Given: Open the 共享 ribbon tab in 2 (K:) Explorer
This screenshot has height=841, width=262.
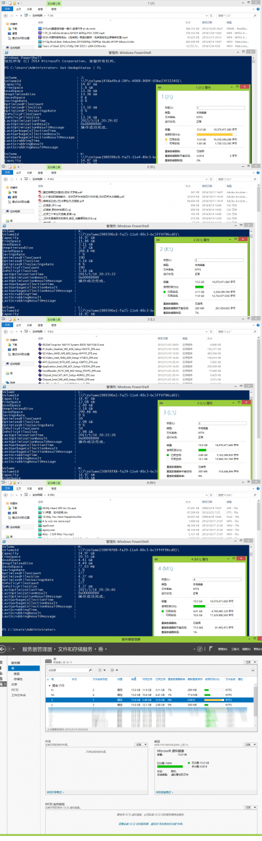Looking at the screenshot, I should click(29, 171).
